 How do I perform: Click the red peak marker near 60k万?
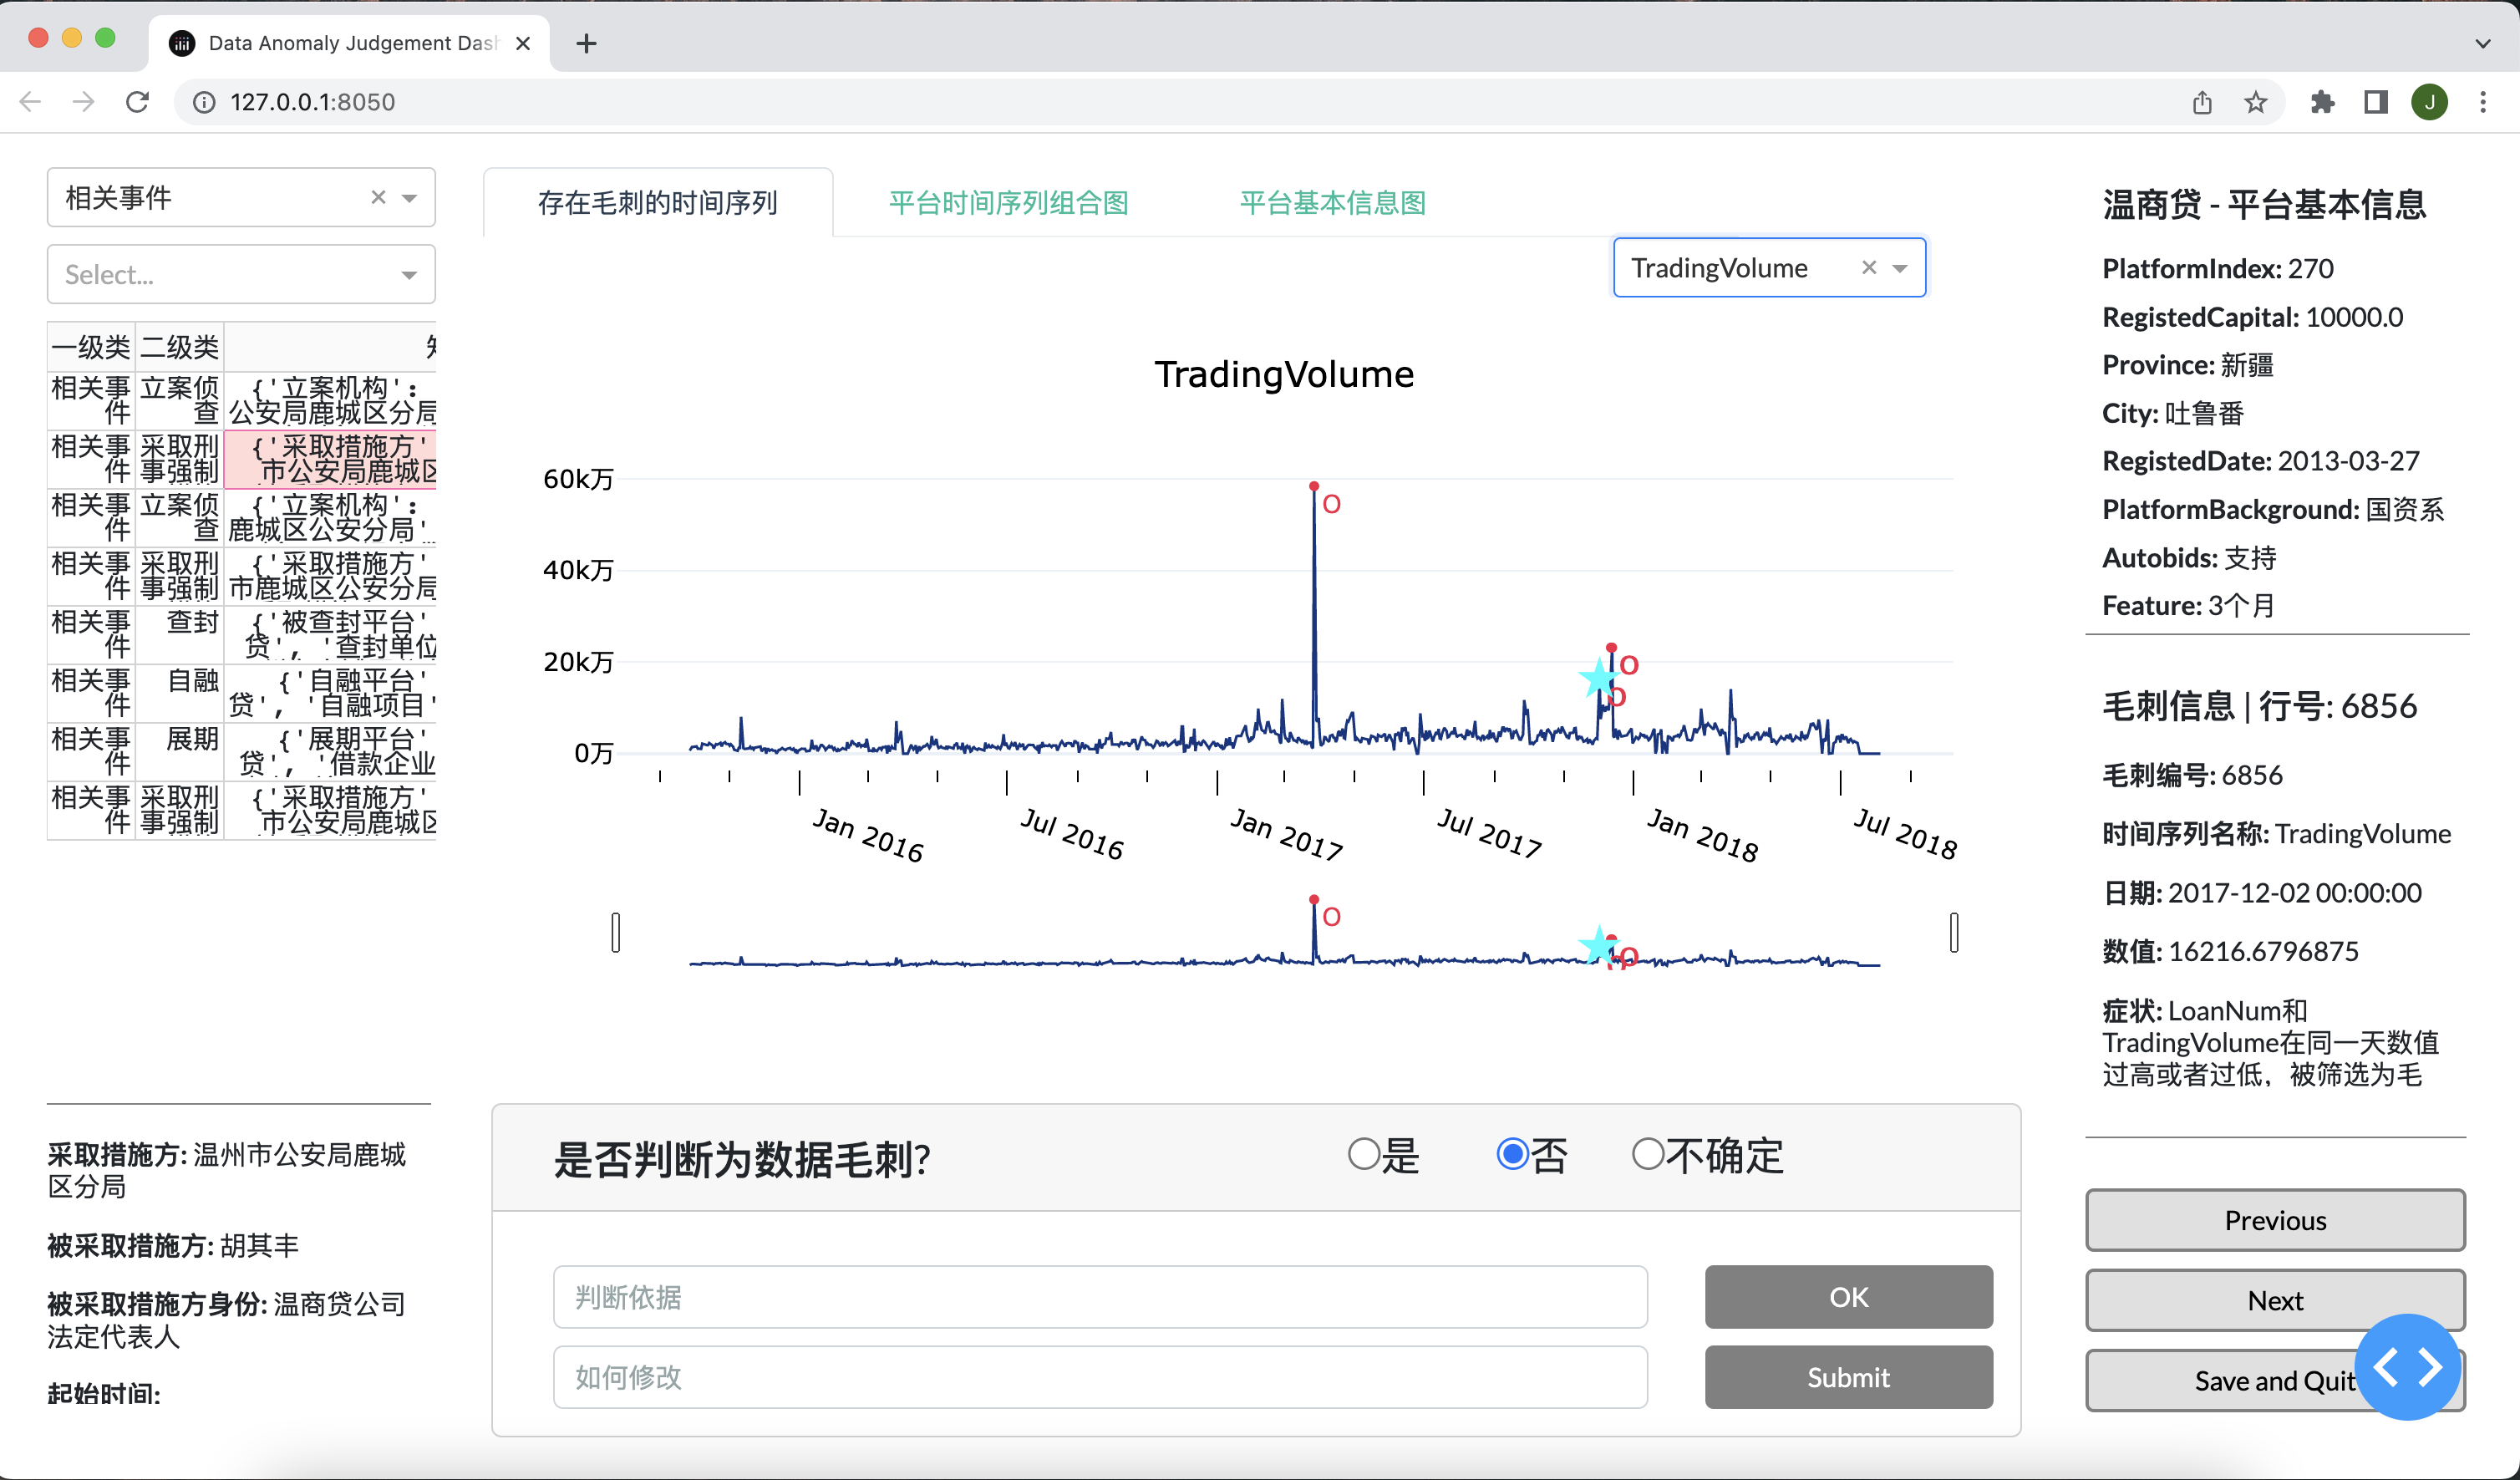(x=1314, y=486)
